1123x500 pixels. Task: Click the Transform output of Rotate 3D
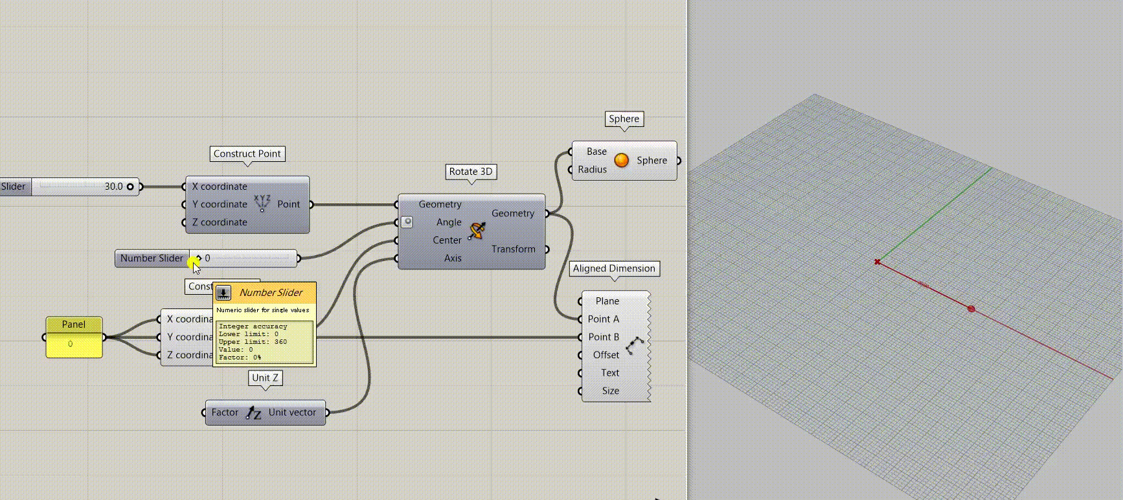tap(514, 249)
